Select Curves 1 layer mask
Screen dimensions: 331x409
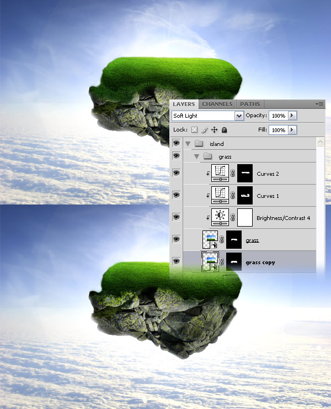[x=245, y=195]
